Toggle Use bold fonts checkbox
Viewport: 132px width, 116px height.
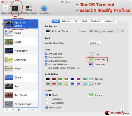coord(46,57)
